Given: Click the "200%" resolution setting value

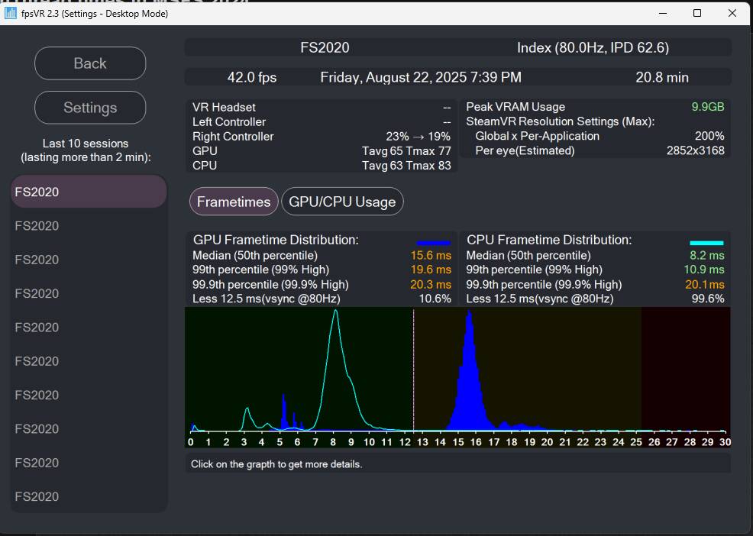Looking at the screenshot, I should [x=709, y=136].
